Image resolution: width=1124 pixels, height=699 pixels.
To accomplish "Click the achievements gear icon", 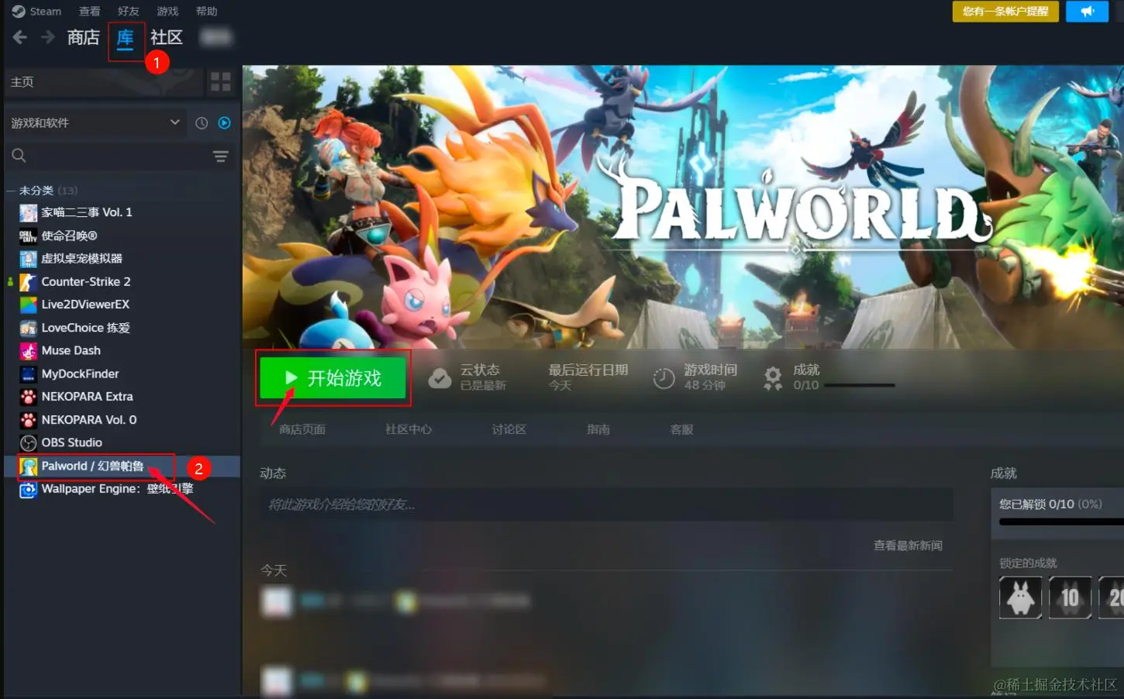I will [x=773, y=378].
